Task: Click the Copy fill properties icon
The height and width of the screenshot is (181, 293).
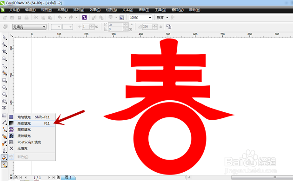Action: point(168,26)
